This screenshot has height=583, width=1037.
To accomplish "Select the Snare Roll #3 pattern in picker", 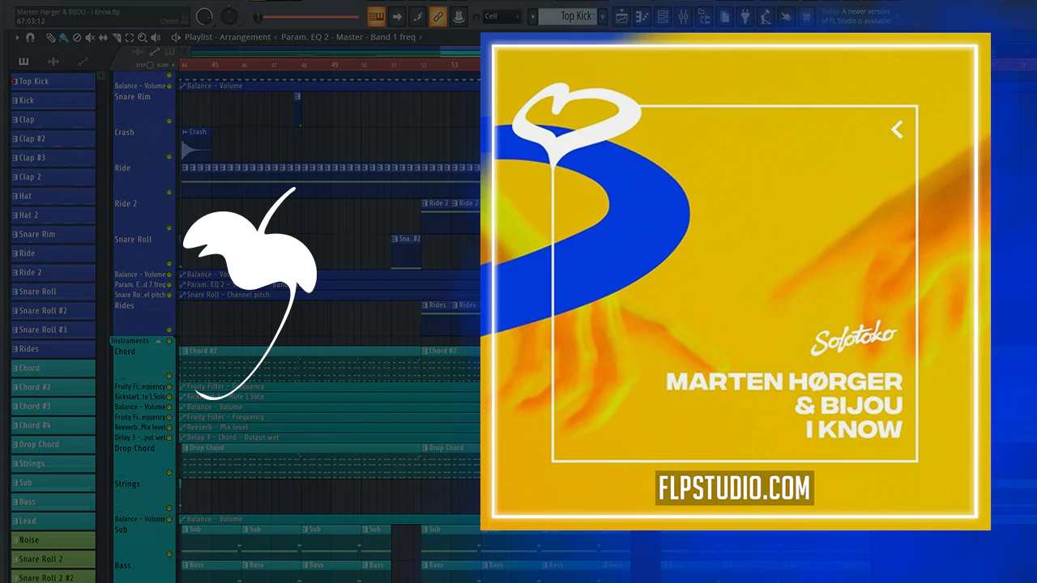I will point(53,330).
